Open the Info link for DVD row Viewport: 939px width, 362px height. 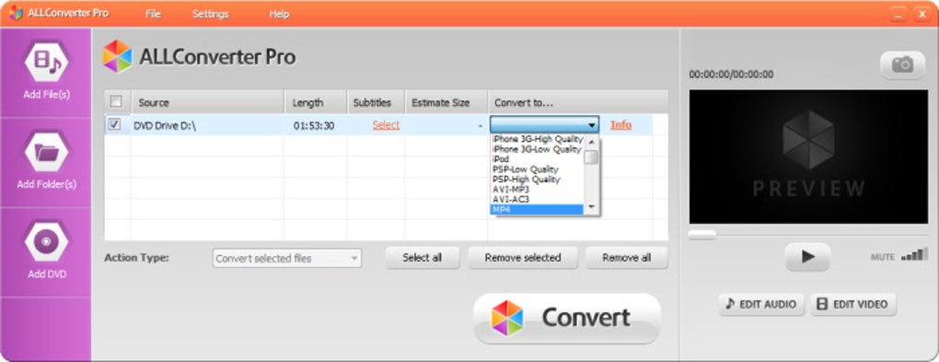(x=621, y=124)
